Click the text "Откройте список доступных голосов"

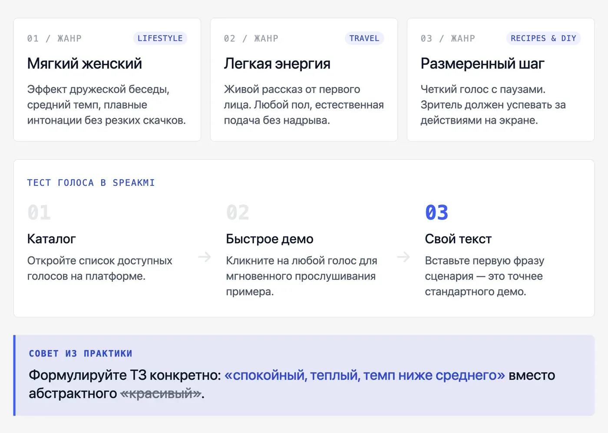tap(100, 268)
